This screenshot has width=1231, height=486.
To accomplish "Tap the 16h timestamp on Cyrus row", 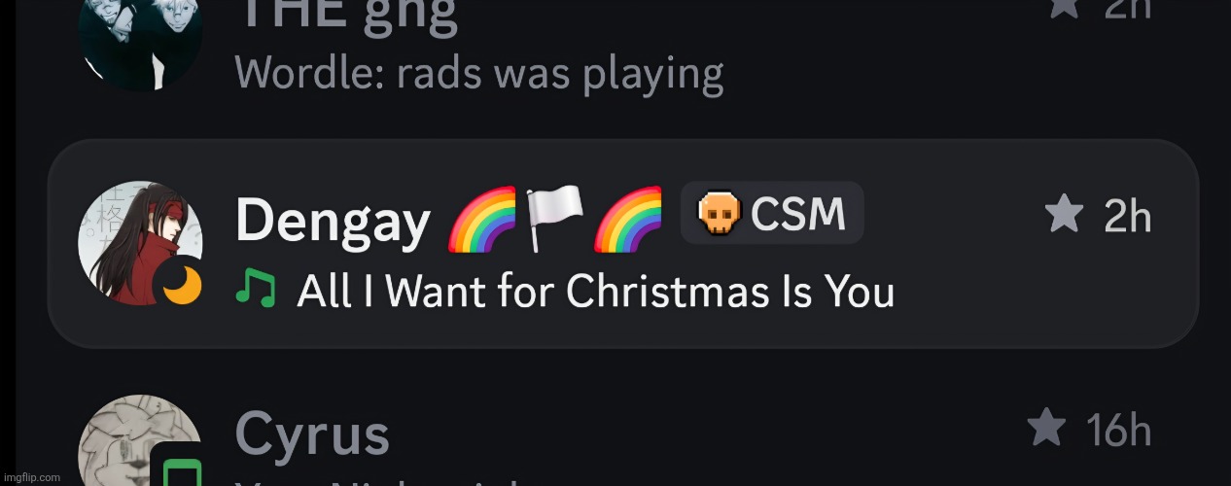I will point(1118,430).
